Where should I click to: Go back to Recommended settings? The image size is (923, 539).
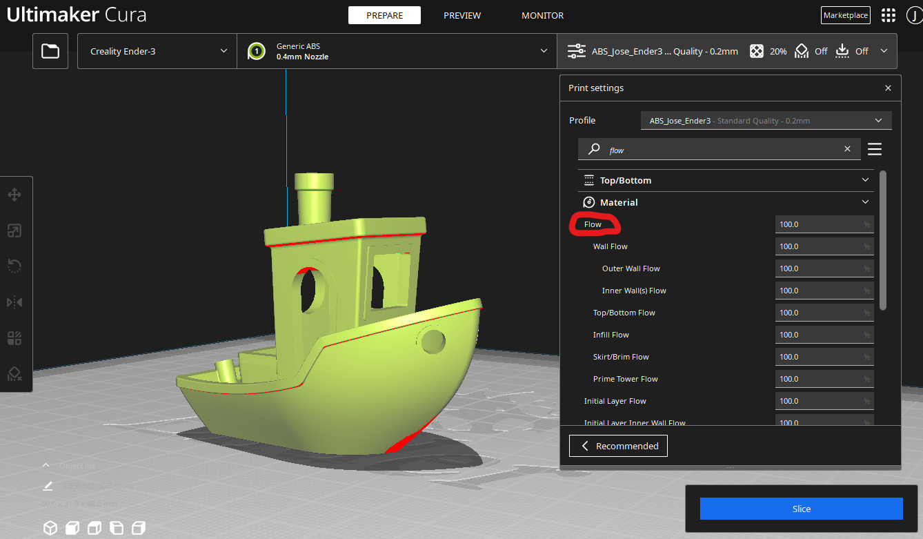click(618, 446)
